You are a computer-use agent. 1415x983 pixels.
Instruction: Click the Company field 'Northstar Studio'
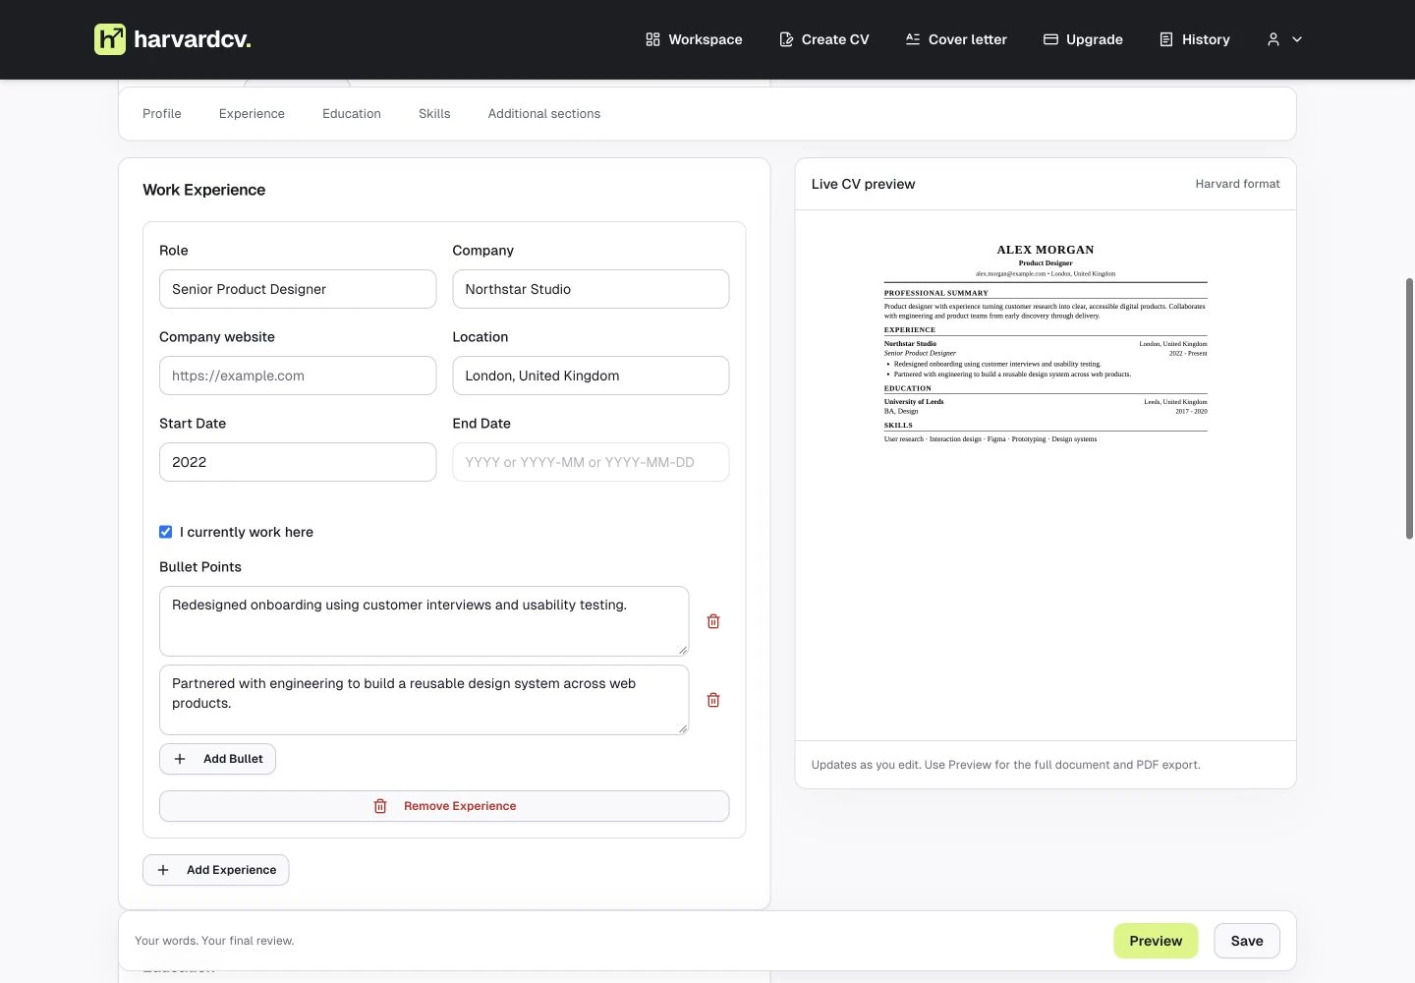tap(591, 289)
